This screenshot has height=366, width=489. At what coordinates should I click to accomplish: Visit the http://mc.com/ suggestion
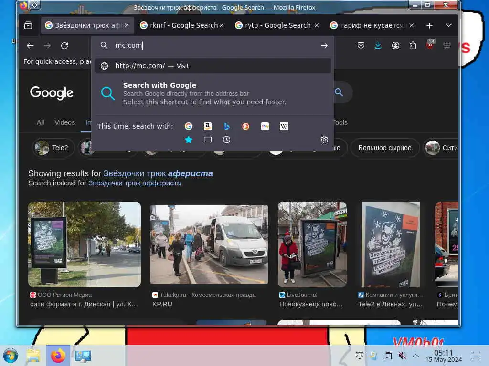tap(213, 66)
